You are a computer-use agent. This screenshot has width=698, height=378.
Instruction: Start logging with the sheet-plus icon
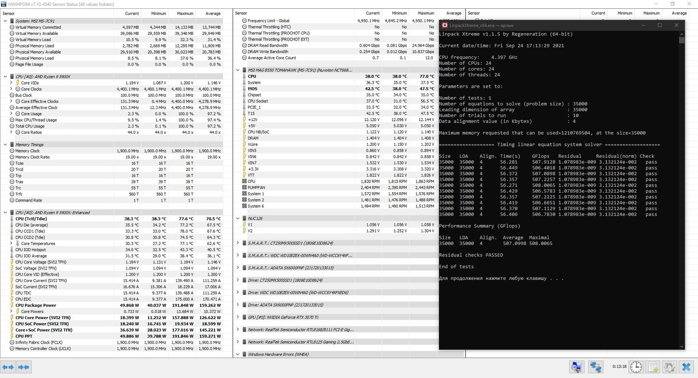[653, 367]
